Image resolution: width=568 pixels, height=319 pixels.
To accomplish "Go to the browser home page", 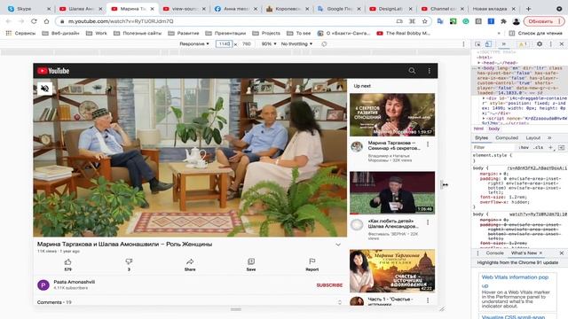I will point(46,21).
